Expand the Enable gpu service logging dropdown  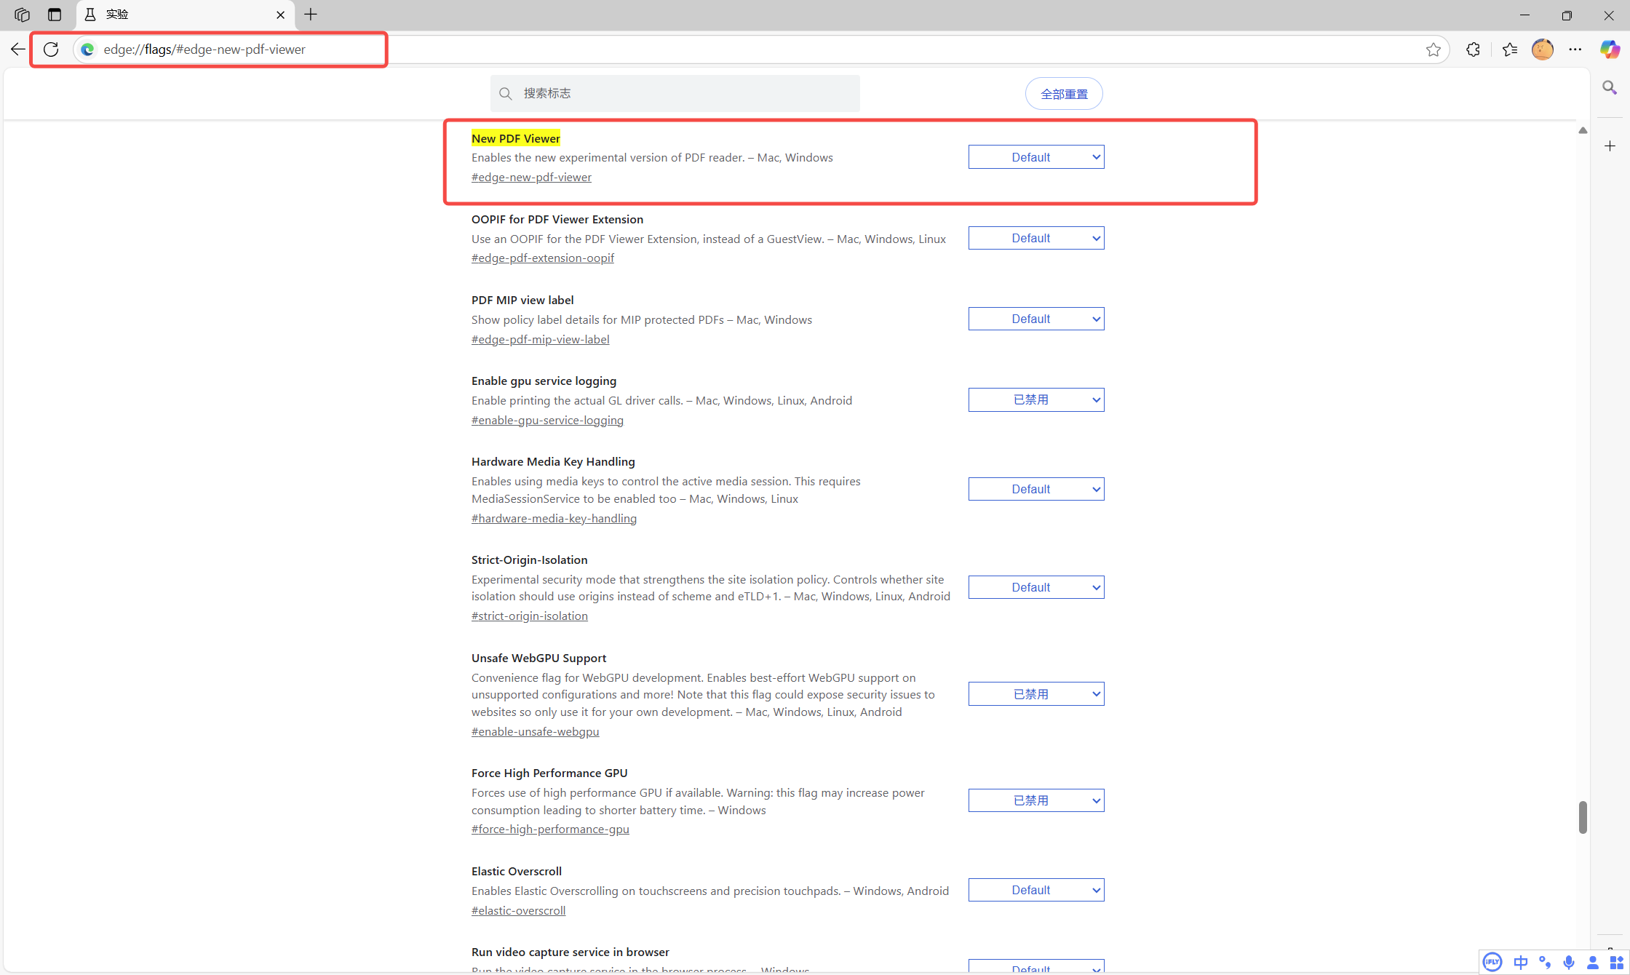pos(1035,399)
